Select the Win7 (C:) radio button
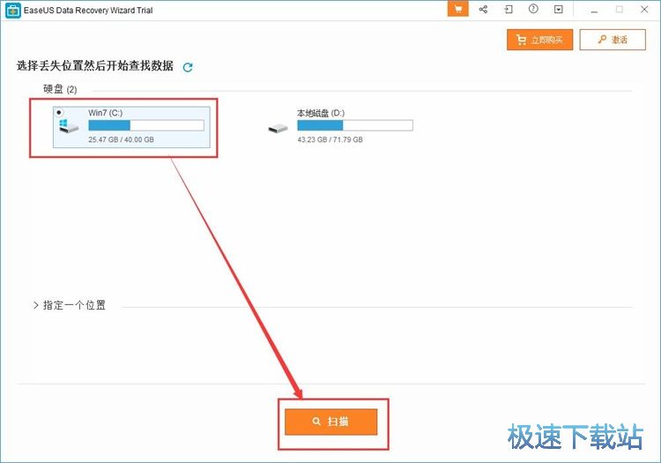The image size is (661, 463). [59, 113]
